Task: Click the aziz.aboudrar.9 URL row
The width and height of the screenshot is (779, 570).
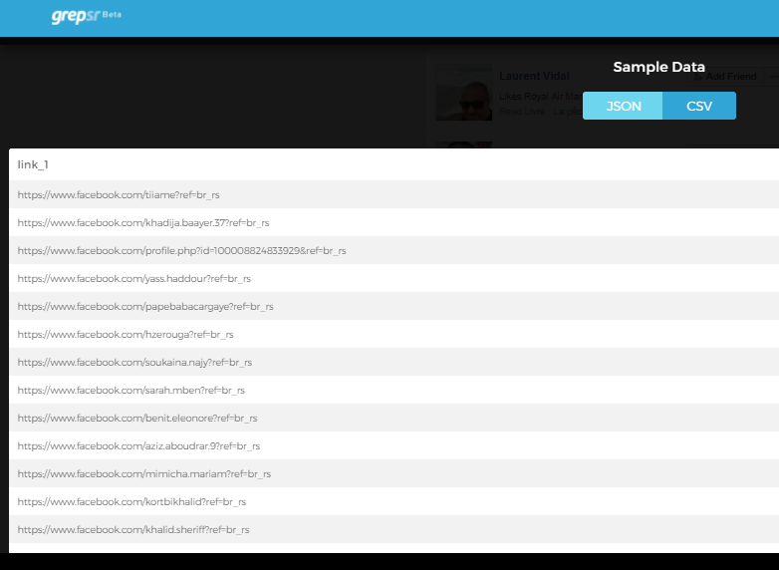Action: pyautogui.click(x=393, y=445)
